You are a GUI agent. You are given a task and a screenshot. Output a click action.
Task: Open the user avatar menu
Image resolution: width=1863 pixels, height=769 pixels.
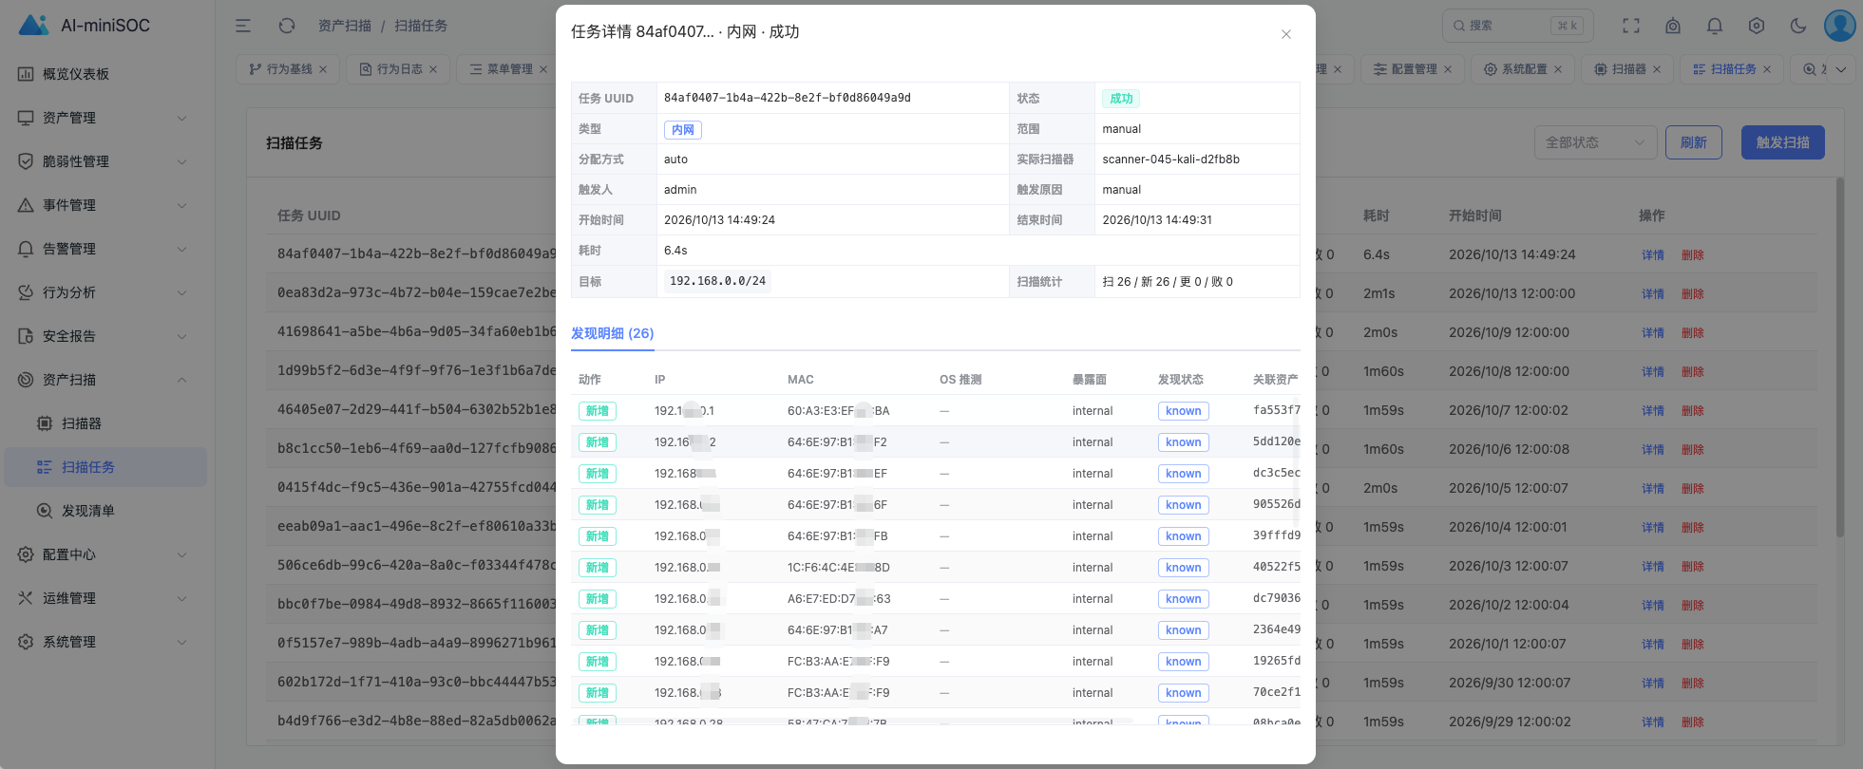(1840, 26)
